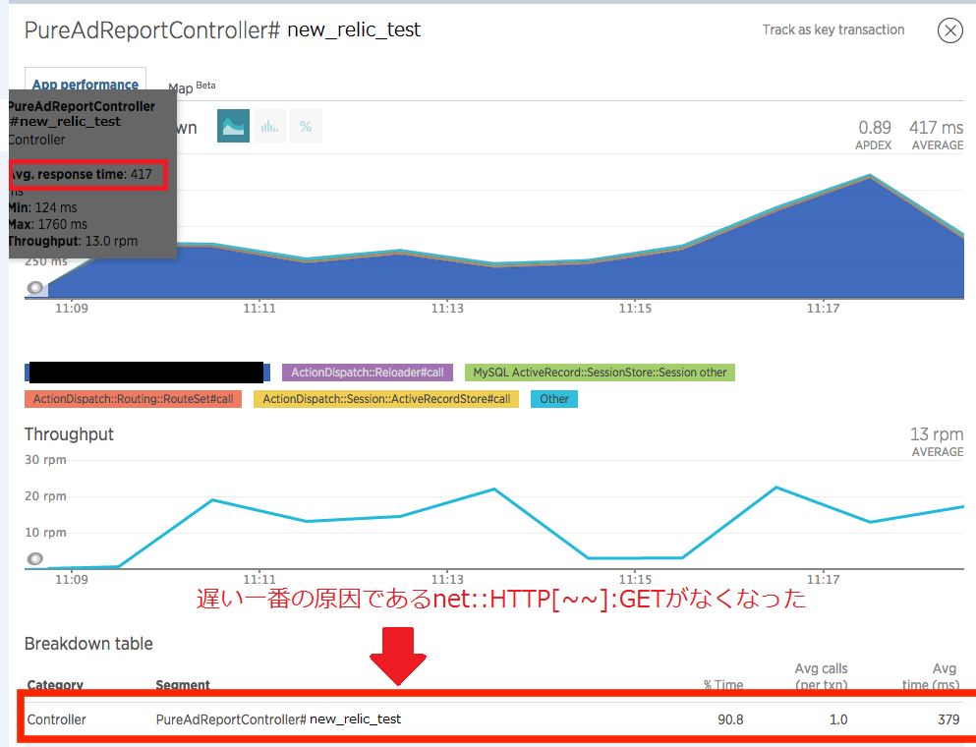Click the response time peak near 11:17

click(869, 177)
